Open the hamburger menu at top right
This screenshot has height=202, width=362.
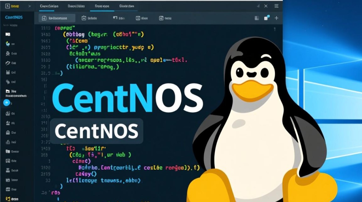276,6
